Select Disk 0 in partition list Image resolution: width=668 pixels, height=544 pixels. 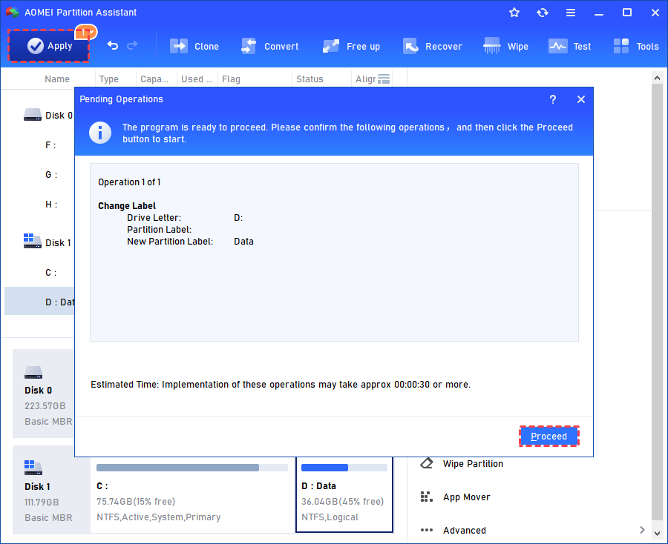point(48,116)
